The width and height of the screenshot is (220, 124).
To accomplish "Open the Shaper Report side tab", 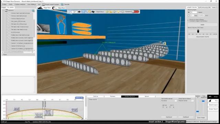I will [213, 109].
